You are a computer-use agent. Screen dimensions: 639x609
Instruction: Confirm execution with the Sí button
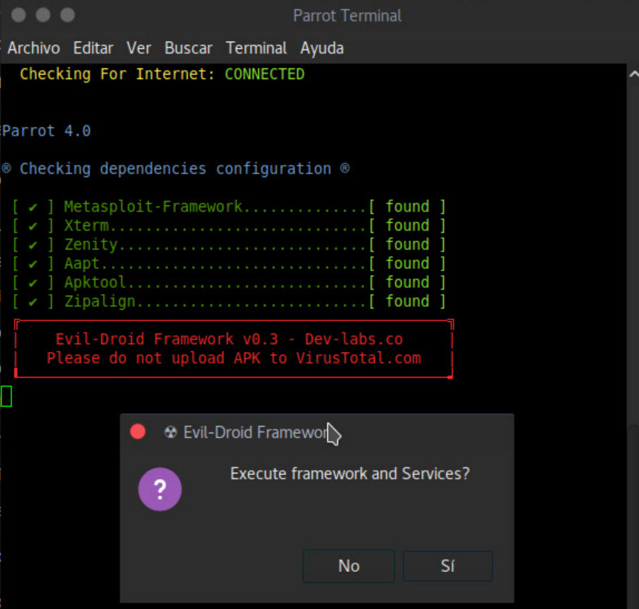point(447,566)
